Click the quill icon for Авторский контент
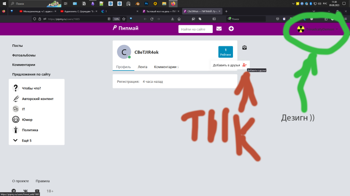 click(16, 98)
